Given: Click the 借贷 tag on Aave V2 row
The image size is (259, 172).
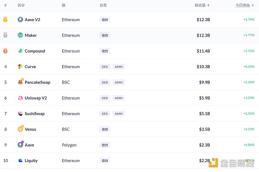Looking at the screenshot, I should click(105, 20).
